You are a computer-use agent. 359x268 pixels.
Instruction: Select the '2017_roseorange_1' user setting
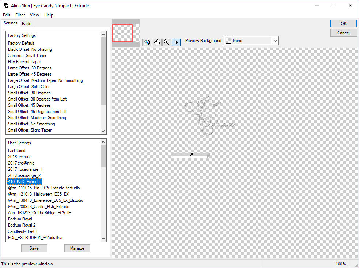click(25, 169)
